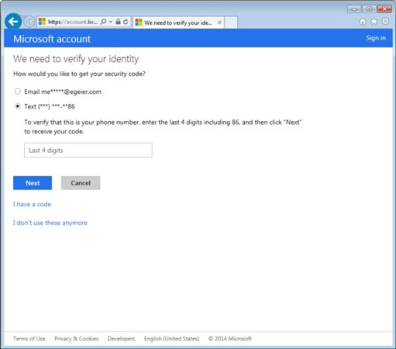Open Privacy & Cookies footer link

(77, 339)
